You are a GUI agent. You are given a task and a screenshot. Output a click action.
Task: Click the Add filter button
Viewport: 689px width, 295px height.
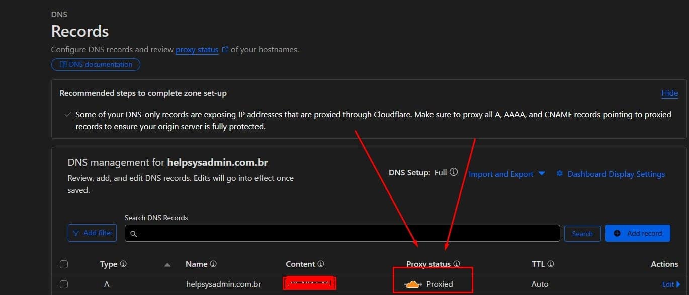click(92, 233)
